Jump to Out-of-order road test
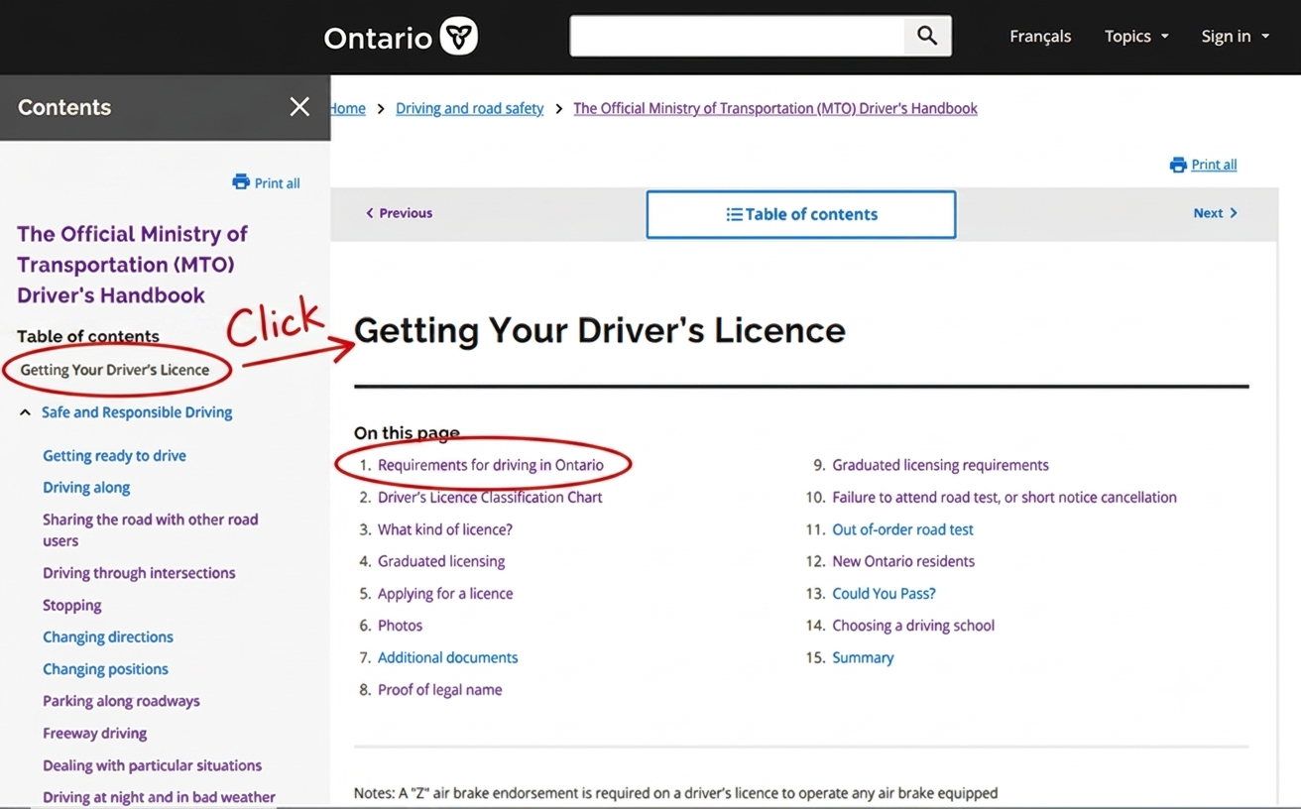The height and width of the screenshot is (809, 1301). pyautogui.click(x=902, y=529)
